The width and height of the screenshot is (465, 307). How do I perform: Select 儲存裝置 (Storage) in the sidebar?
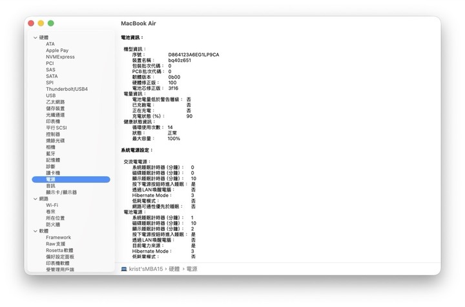[55, 108]
